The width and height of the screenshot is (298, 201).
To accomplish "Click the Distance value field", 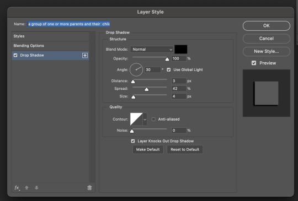I will click(179, 81).
